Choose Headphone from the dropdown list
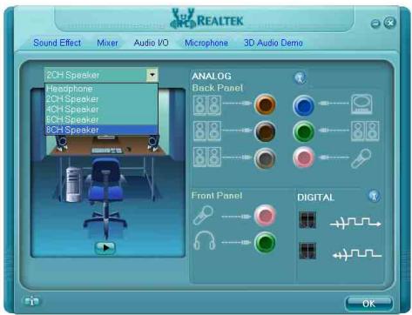 [101, 89]
